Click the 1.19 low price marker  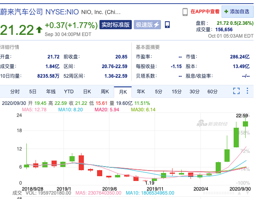point(149,183)
